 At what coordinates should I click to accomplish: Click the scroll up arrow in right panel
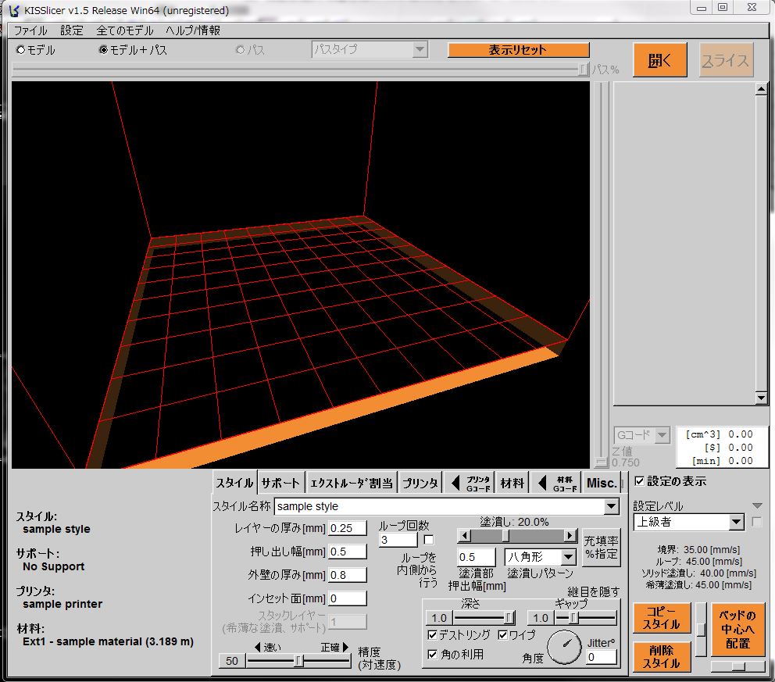pos(761,89)
